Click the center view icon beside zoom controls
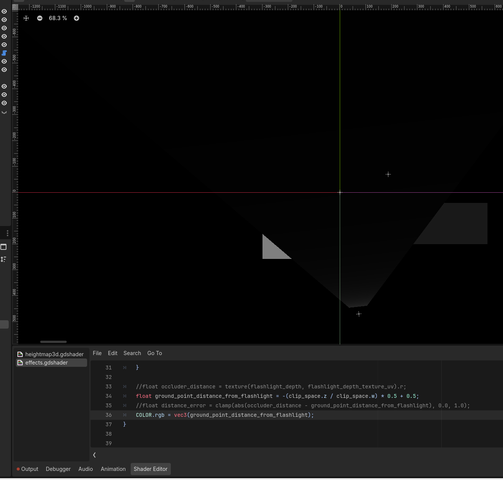This screenshot has height=480, width=503. (26, 18)
